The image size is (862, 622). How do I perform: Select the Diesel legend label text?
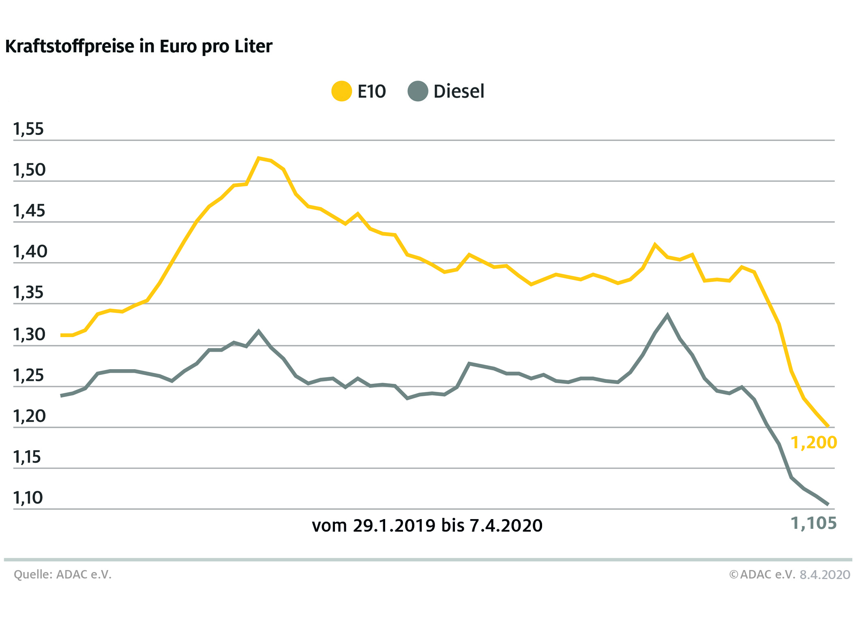pos(459,92)
